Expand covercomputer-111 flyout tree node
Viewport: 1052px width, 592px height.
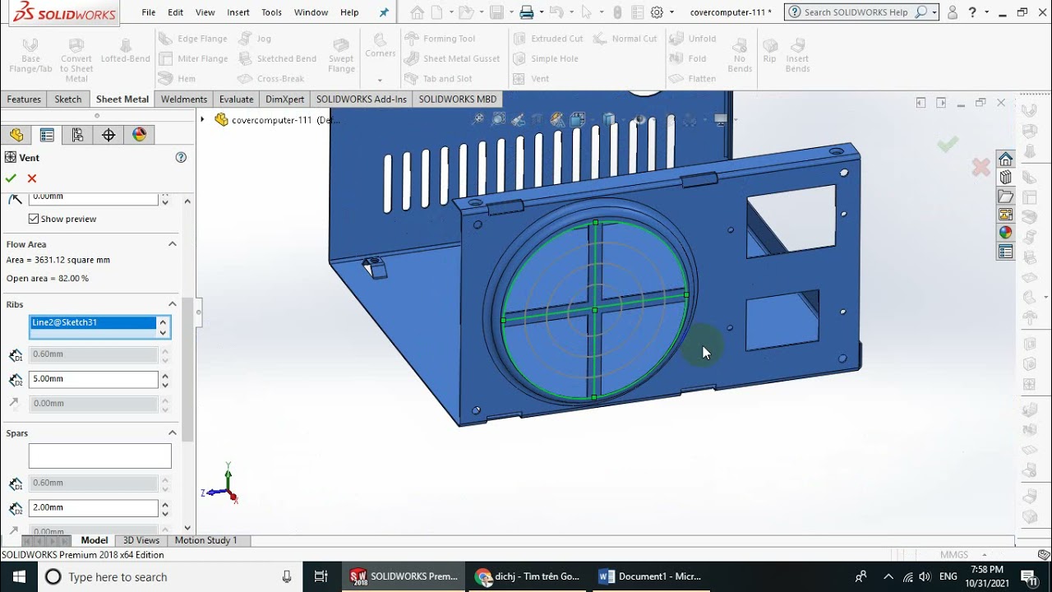point(202,120)
